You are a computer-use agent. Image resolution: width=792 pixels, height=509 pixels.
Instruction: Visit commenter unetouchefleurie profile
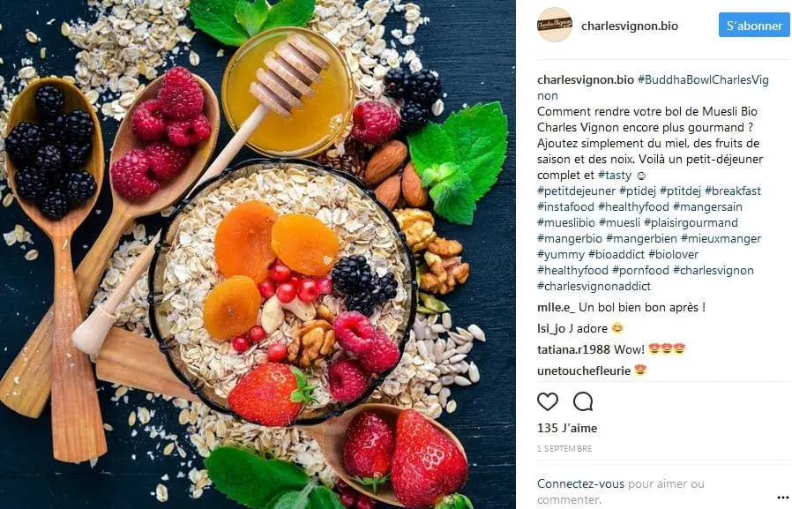tap(584, 371)
